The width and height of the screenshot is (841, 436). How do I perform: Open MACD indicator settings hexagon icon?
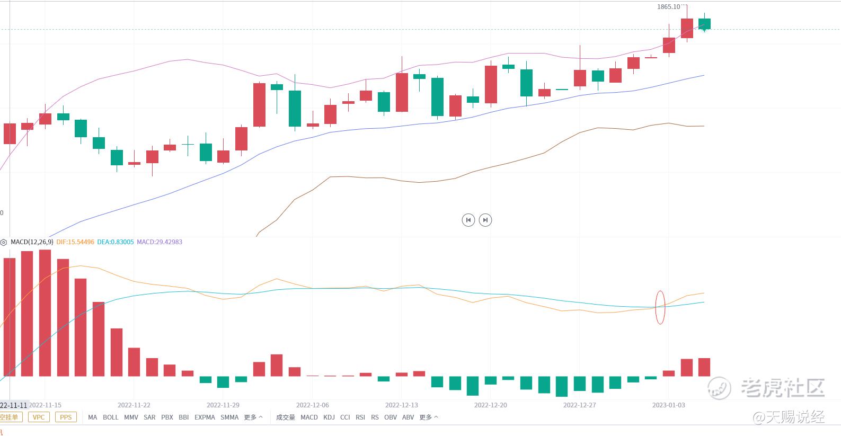[x=4, y=242]
